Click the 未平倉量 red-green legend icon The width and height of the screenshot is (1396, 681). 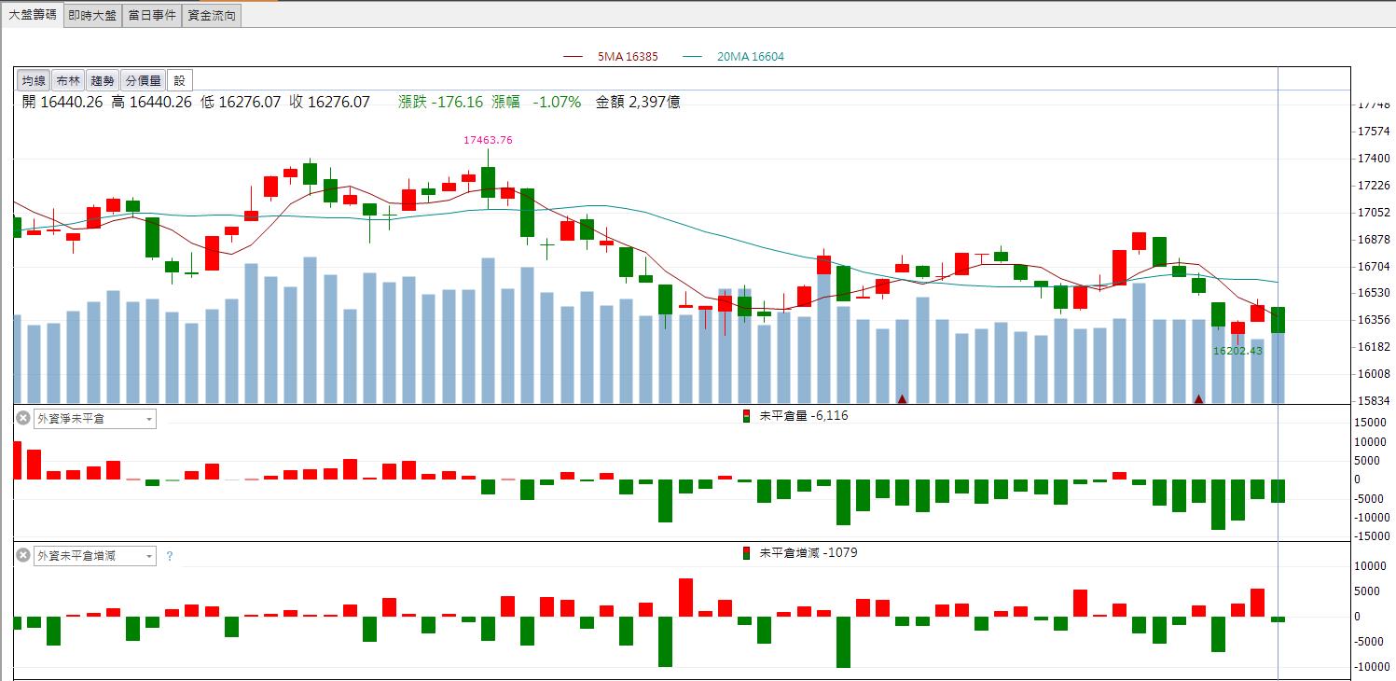746,416
